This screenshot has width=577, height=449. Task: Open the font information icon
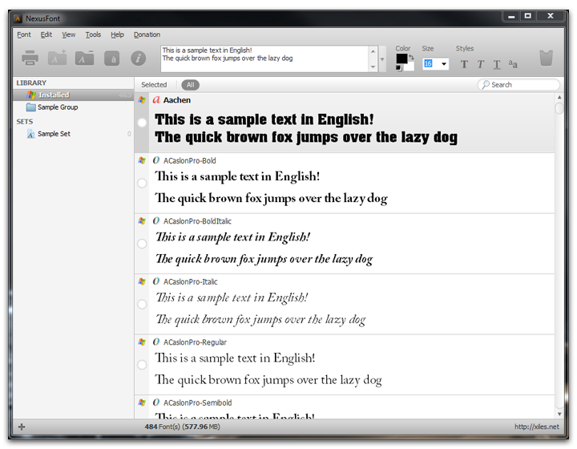tap(139, 59)
